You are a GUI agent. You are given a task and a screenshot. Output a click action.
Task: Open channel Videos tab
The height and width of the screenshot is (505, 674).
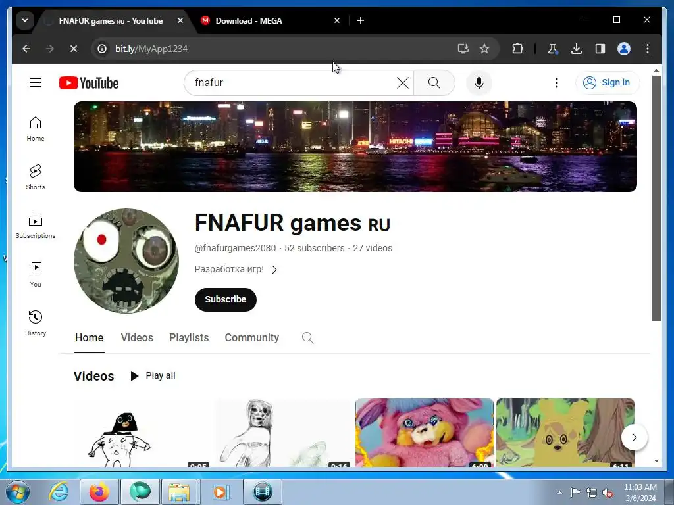[137, 338]
